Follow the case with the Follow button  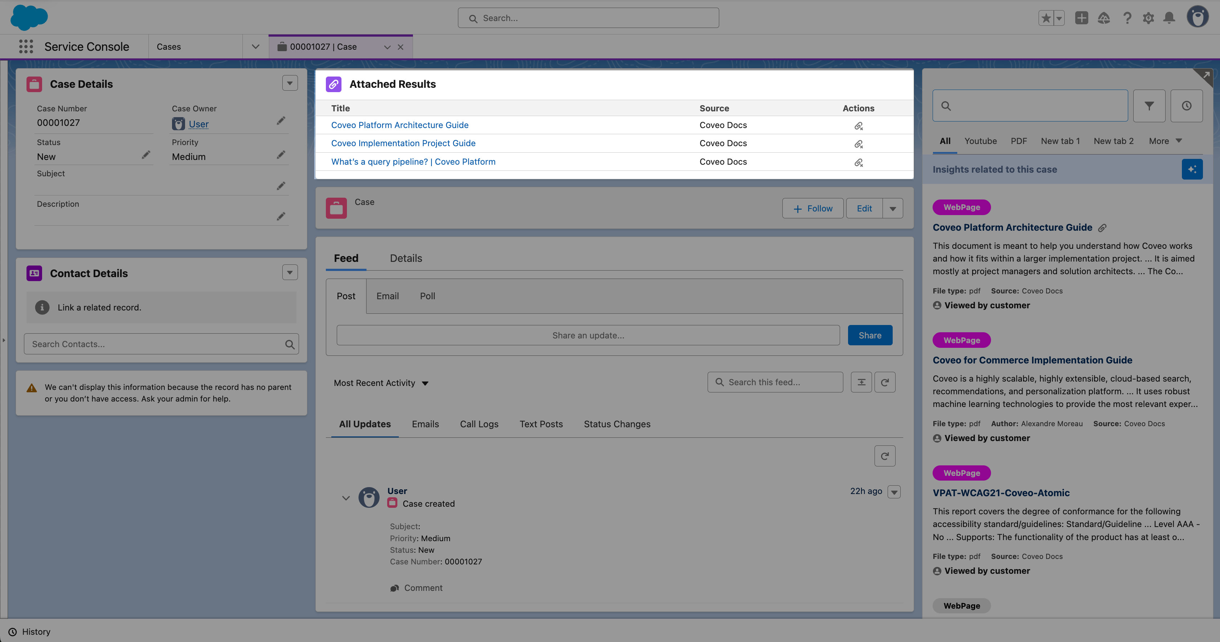point(813,208)
